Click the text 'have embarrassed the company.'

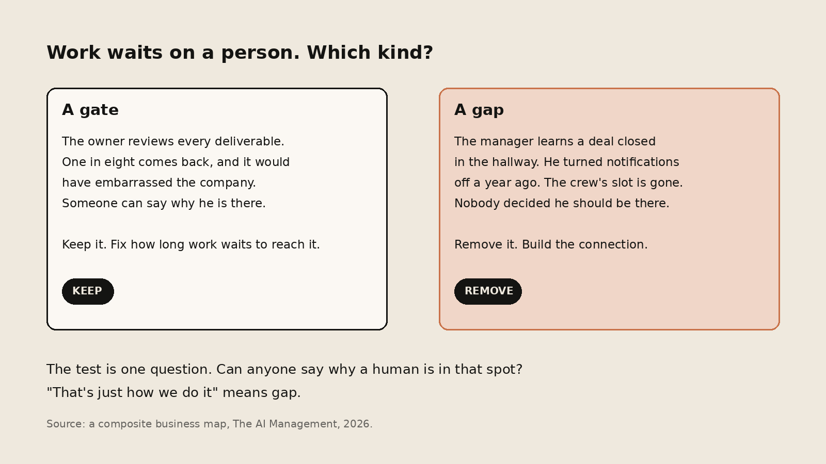[x=159, y=183]
